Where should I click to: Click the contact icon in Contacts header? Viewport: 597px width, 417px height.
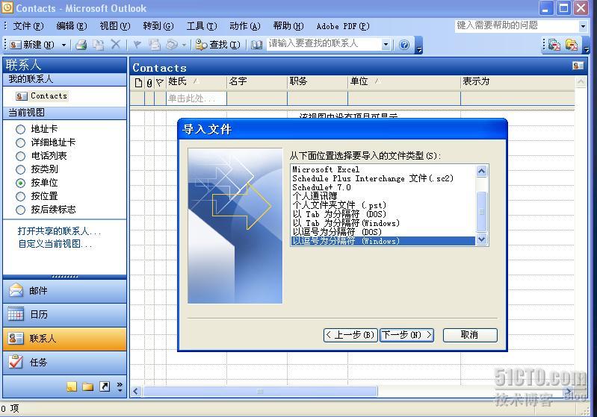(578, 66)
